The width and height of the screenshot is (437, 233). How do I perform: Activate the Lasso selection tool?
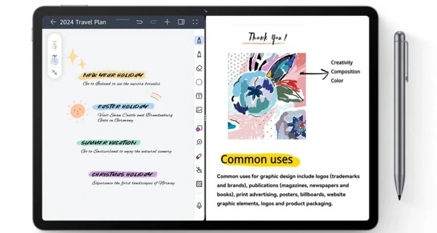click(199, 82)
